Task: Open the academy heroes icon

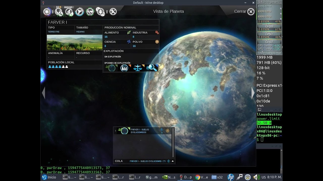Action: click(x=100, y=12)
